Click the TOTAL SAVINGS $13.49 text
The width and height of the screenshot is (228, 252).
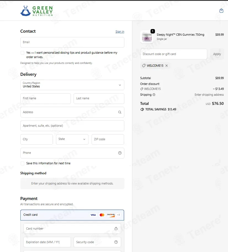(161, 110)
